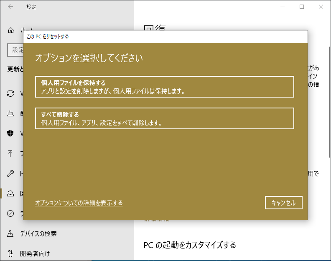Maximize the settings window

[x=302, y=7]
